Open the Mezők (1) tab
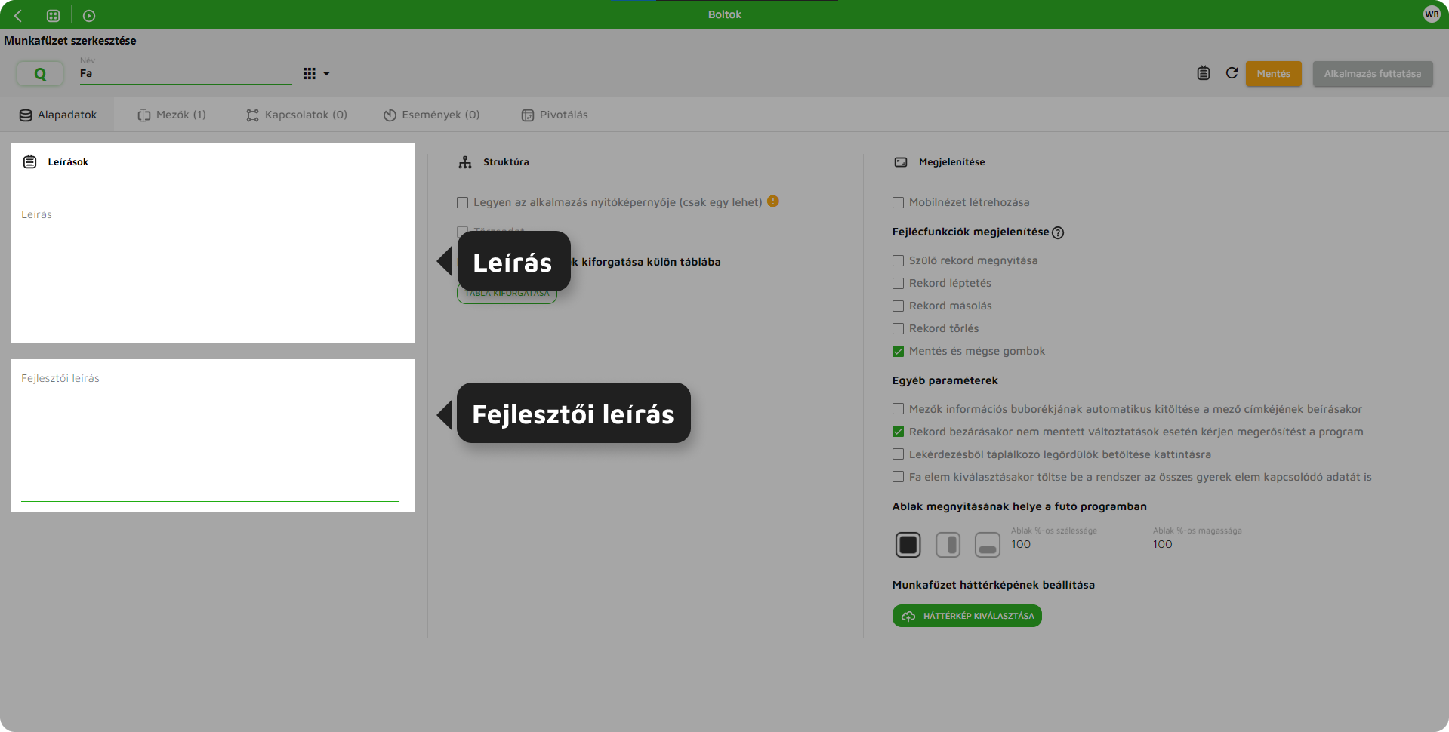 point(171,115)
